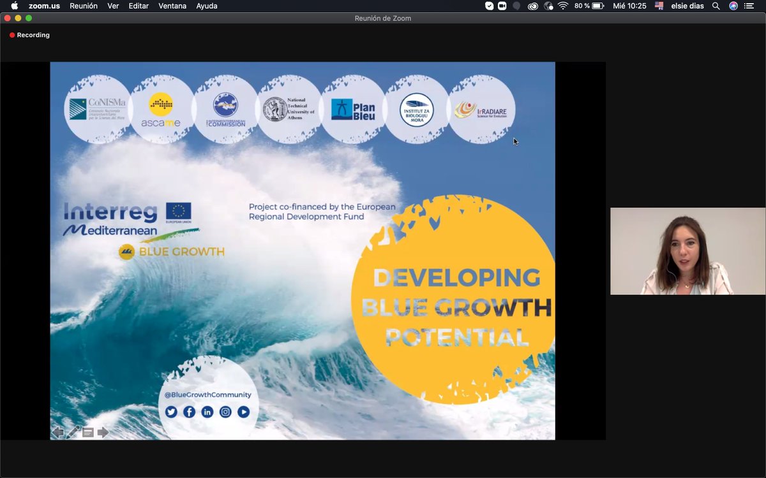Click the 80% battery indicator
Image resolution: width=766 pixels, height=478 pixels.
(589, 6)
